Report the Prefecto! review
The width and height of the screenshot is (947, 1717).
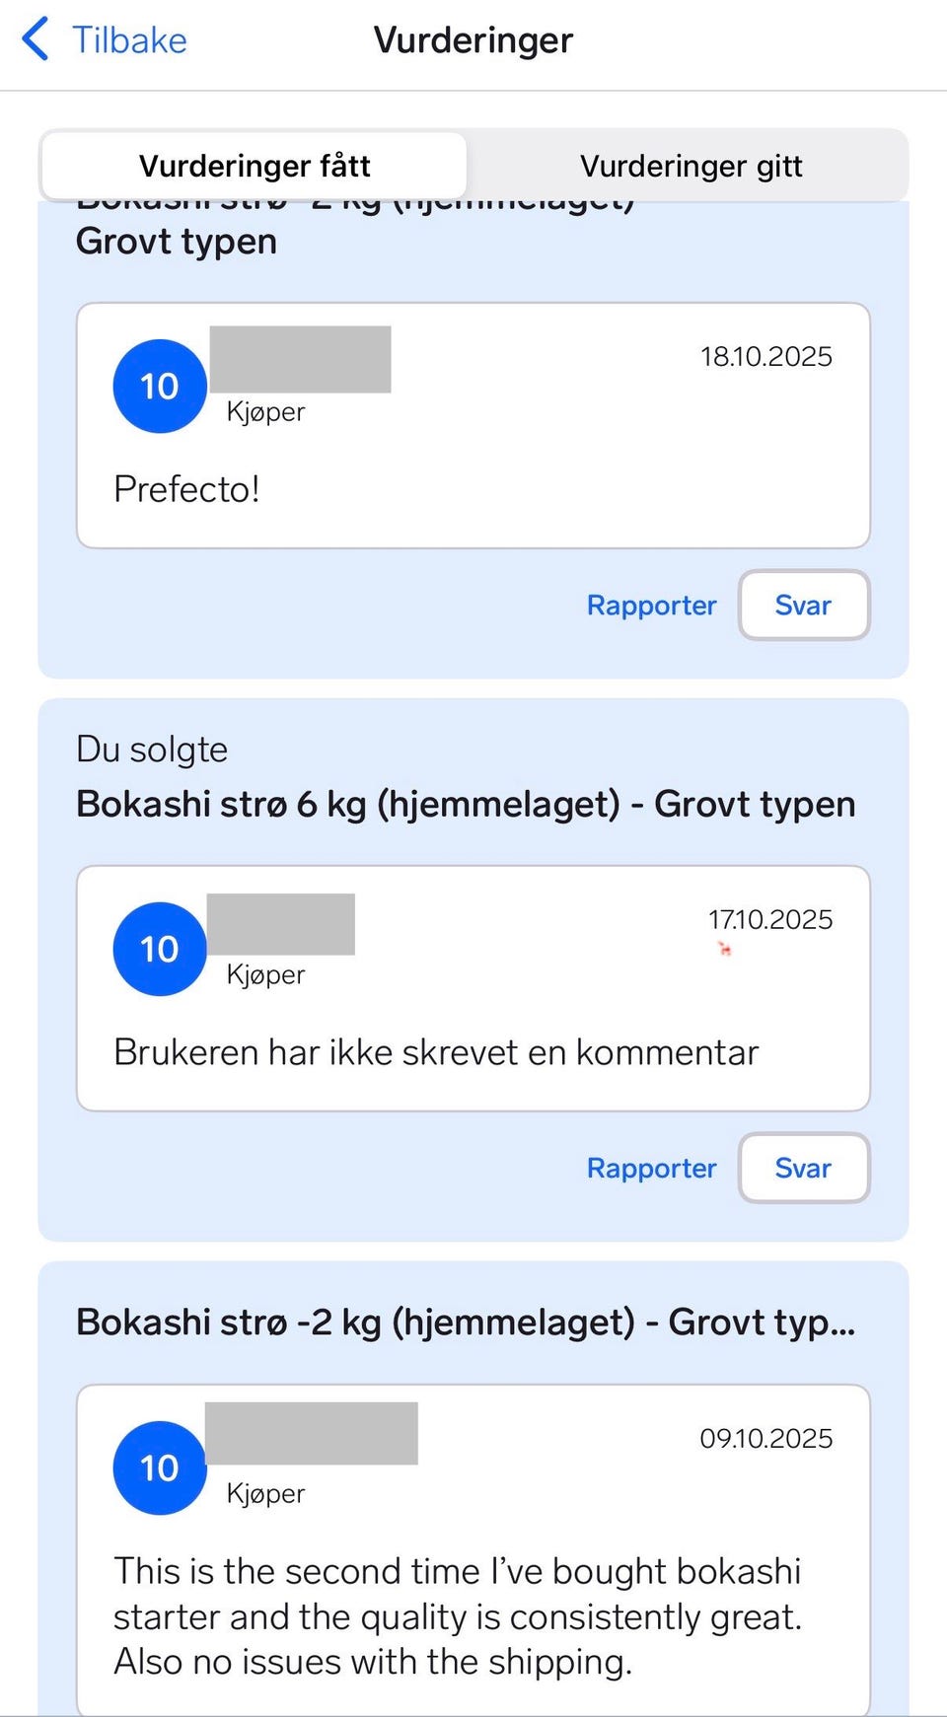coord(651,605)
